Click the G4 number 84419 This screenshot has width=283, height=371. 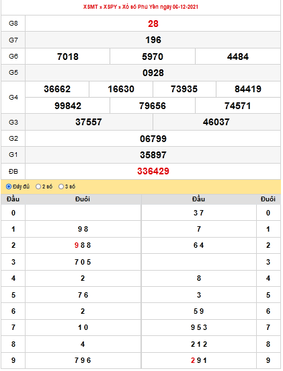tap(248, 89)
